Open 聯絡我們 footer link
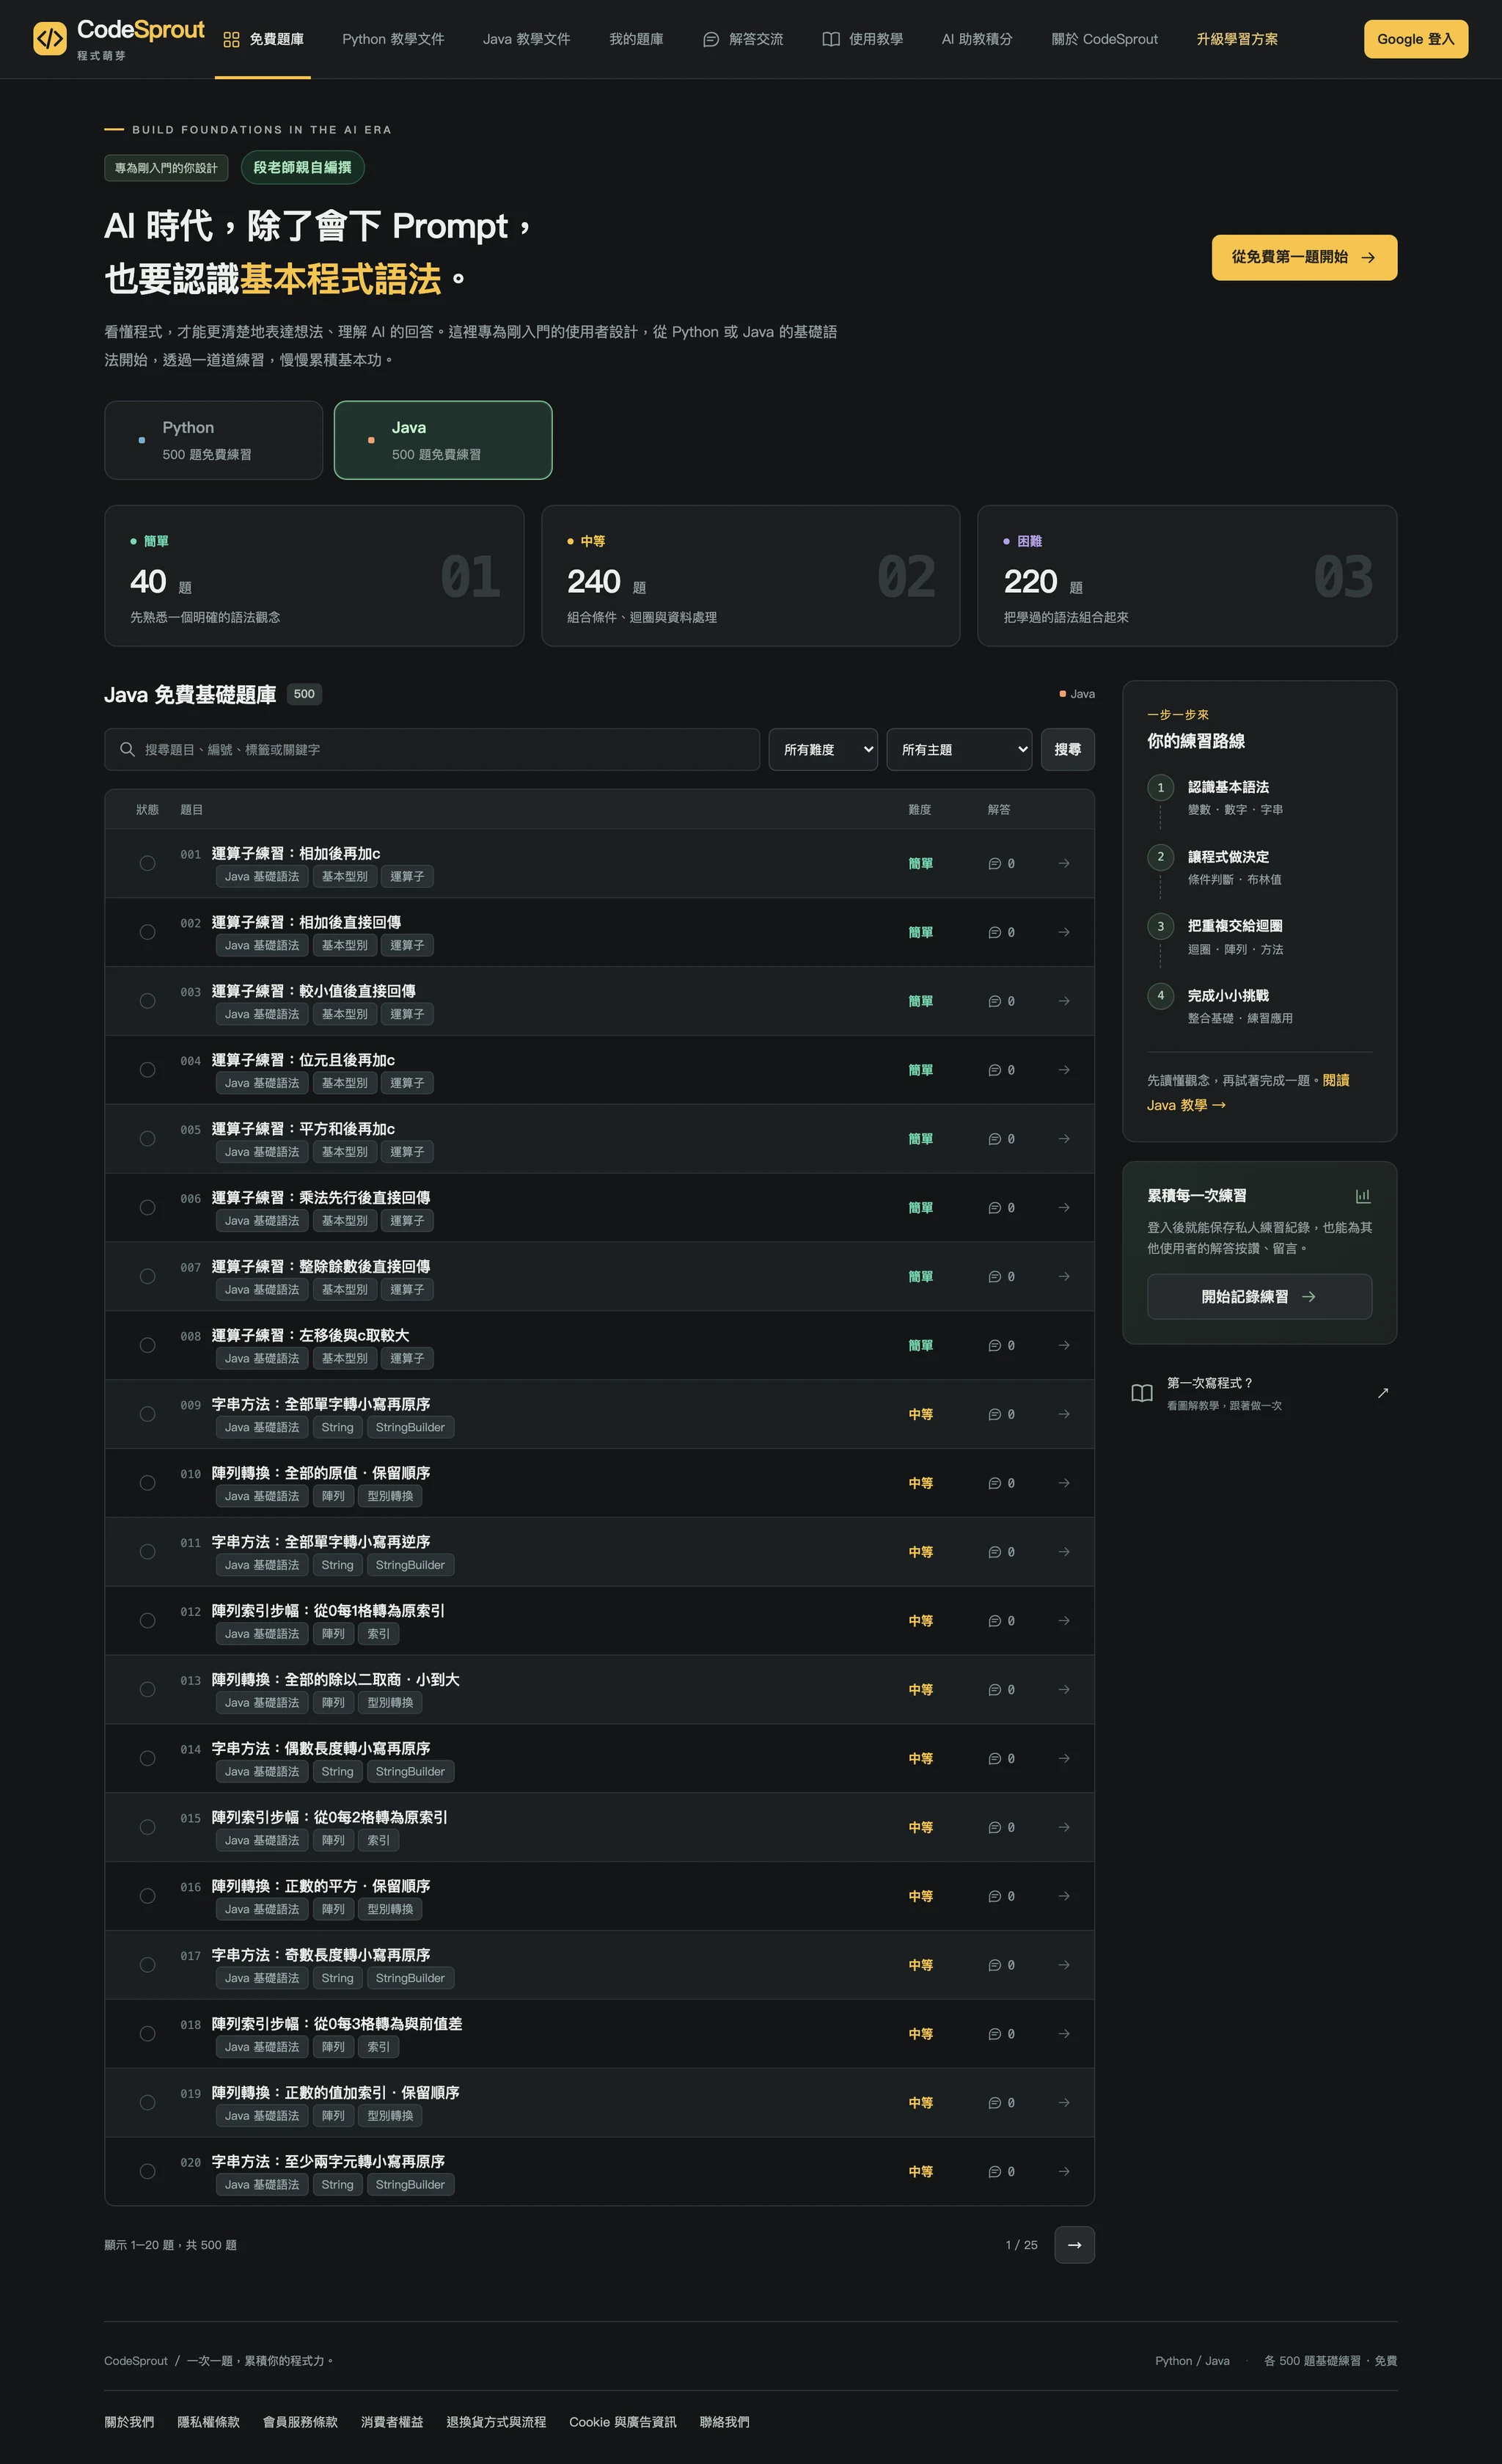 [724, 2421]
